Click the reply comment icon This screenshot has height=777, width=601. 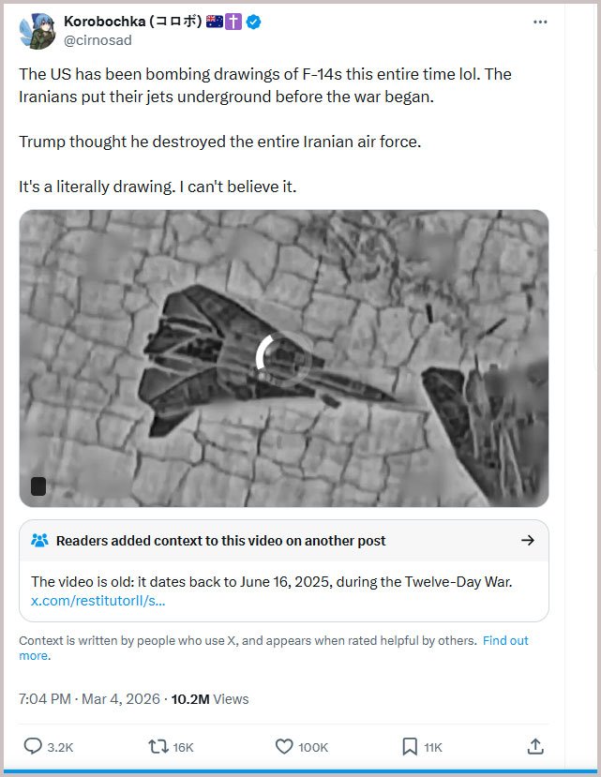pos(33,746)
